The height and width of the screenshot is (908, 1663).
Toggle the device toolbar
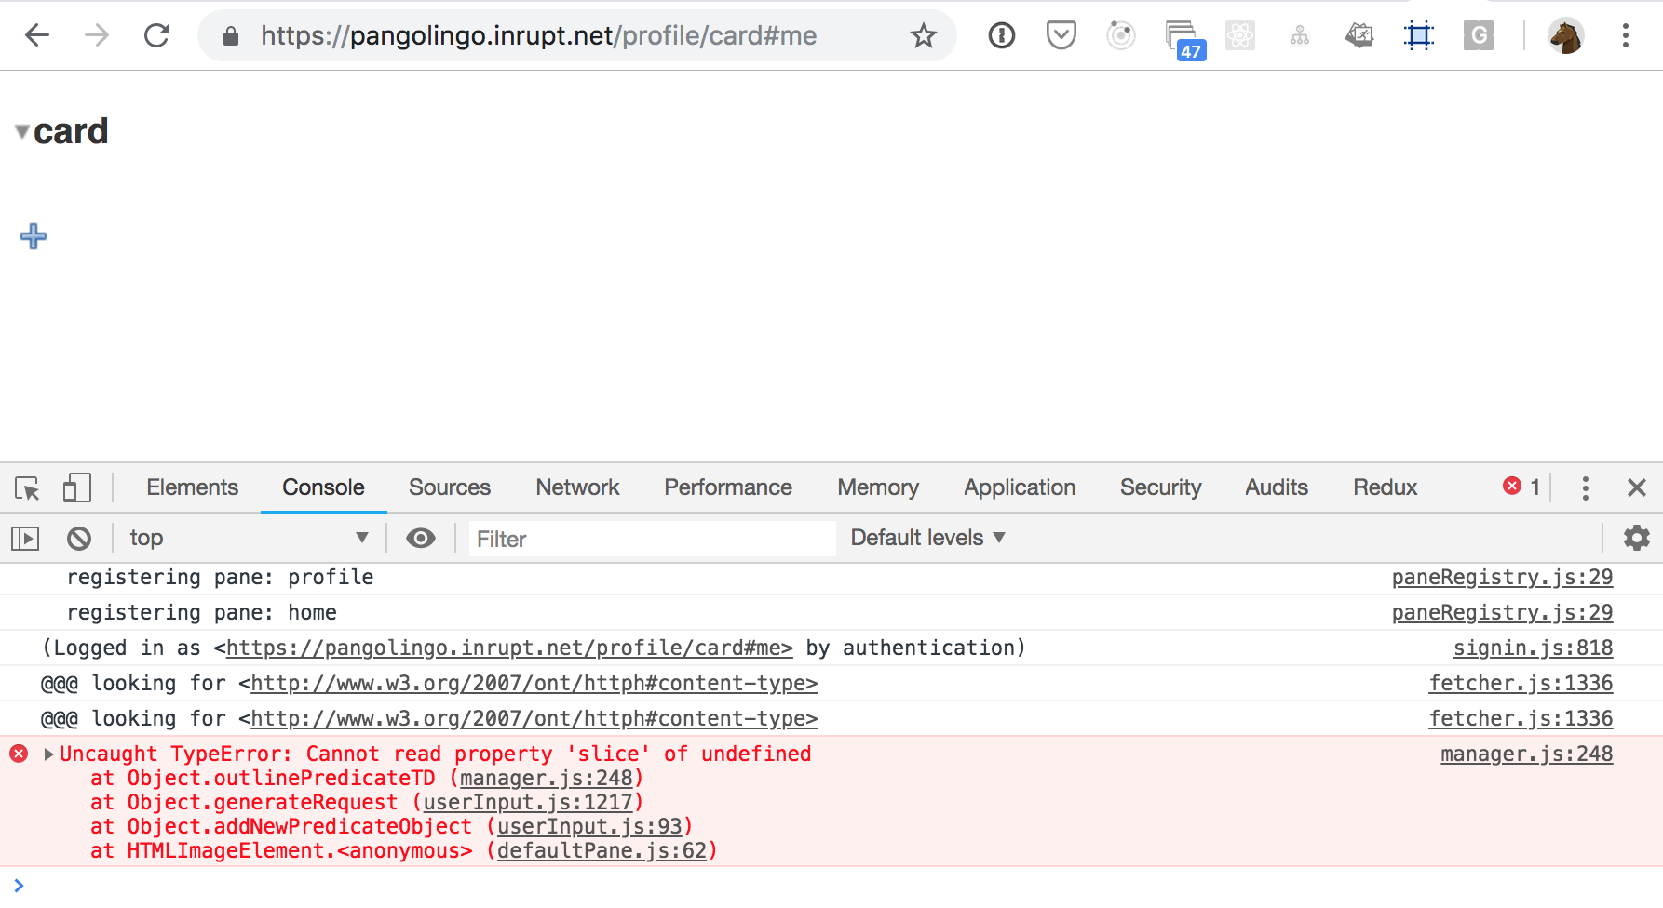[x=77, y=487]
